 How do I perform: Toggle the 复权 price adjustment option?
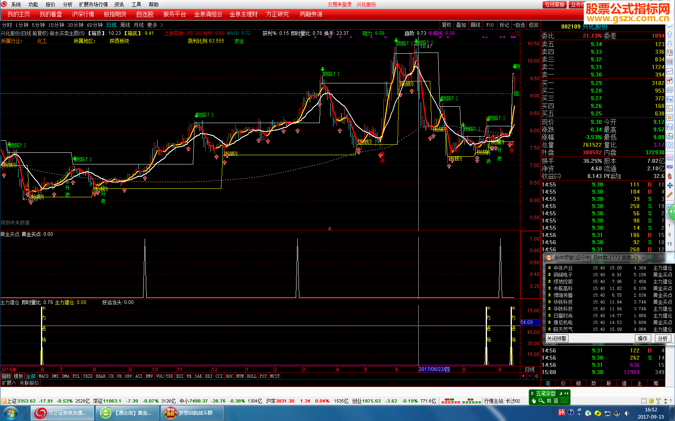446,25
